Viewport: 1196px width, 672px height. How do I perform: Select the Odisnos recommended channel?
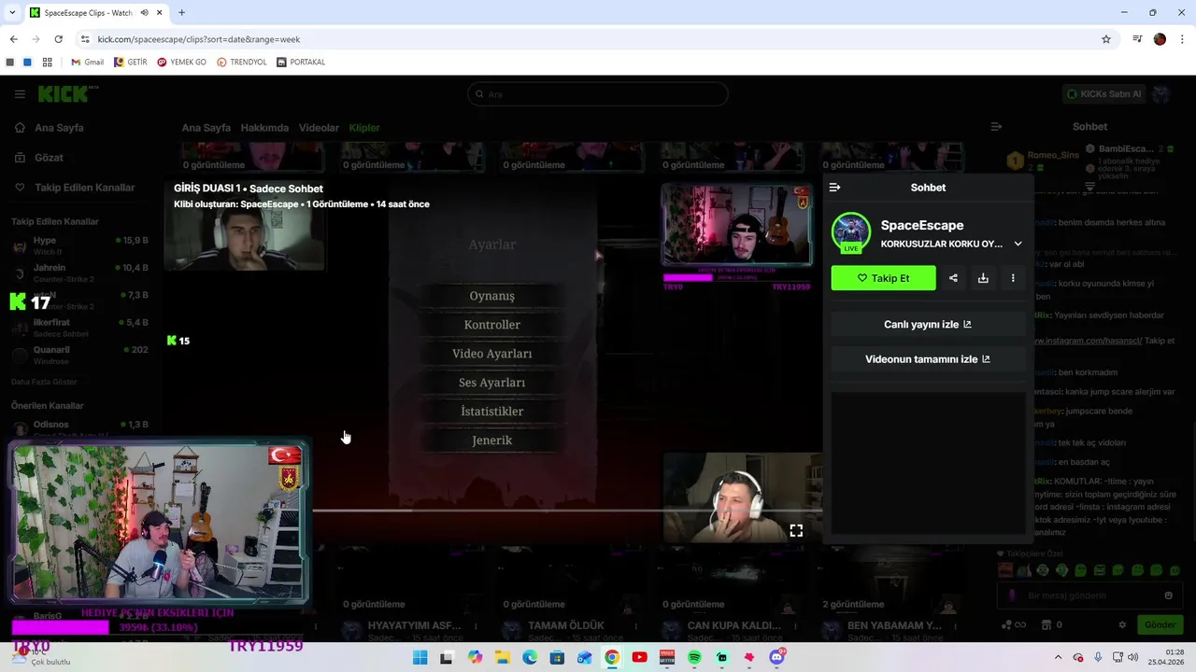(x=79, y=428)
